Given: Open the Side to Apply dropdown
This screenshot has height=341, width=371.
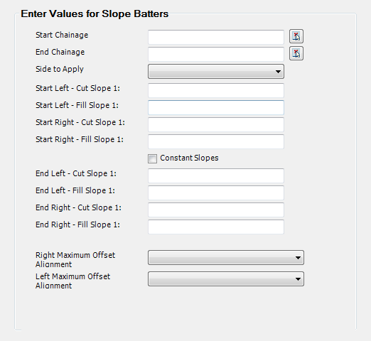Looking at the screenshot, I should (216, 71).
